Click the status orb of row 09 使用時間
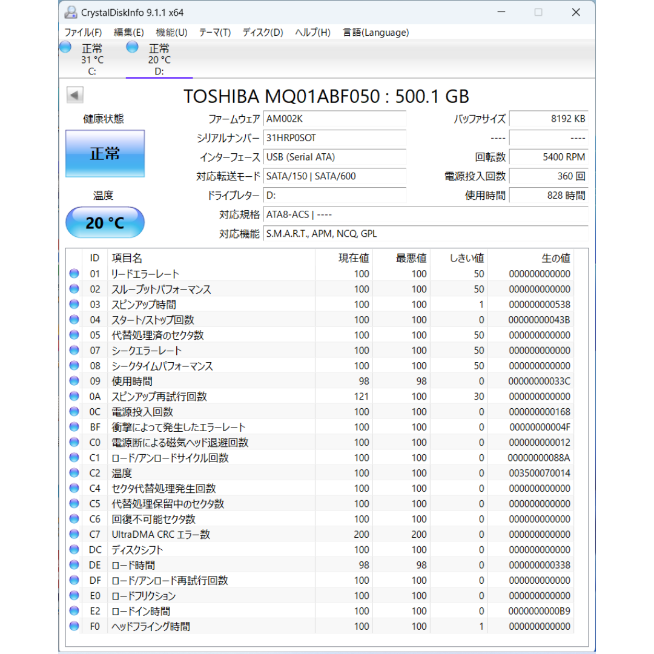 74,381
